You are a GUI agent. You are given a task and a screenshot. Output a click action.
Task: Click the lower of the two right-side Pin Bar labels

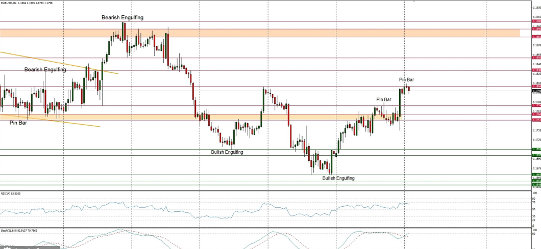pyautogui.click(x=384, y=99)
